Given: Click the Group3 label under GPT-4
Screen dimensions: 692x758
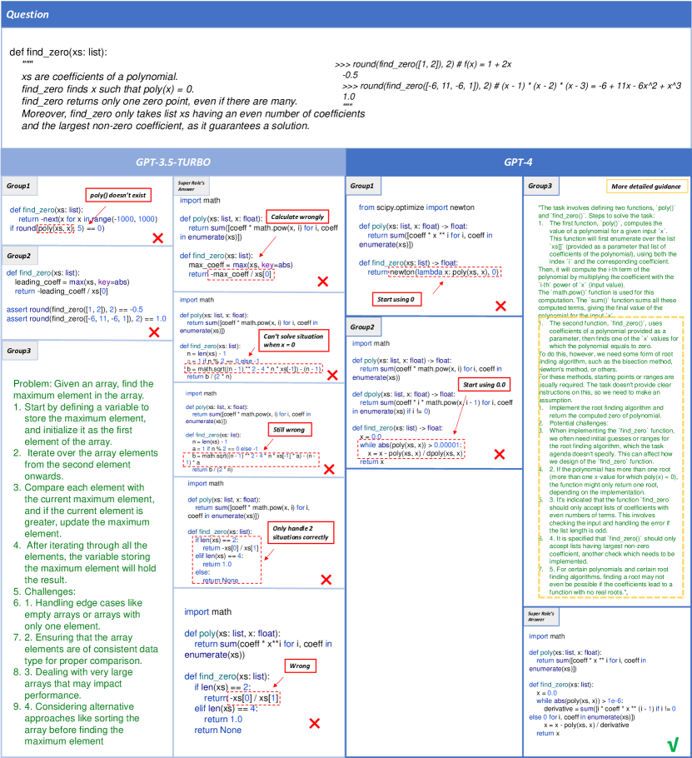Looking at the screenshot, I should 540,186.
